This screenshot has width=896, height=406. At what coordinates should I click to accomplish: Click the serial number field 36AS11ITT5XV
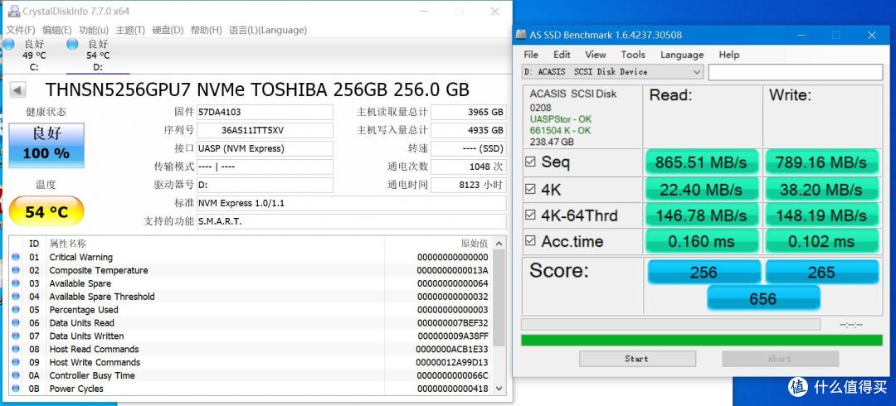click(265, 130)
